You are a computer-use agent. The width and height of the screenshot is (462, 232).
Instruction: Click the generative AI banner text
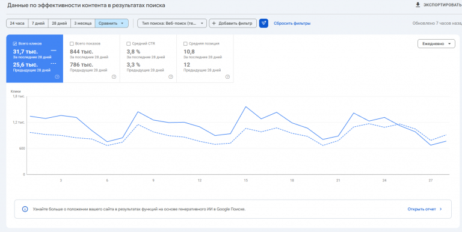[x=138, y=209]
